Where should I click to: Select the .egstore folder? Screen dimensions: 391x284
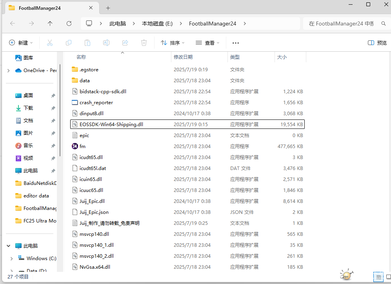click(187, 69)
